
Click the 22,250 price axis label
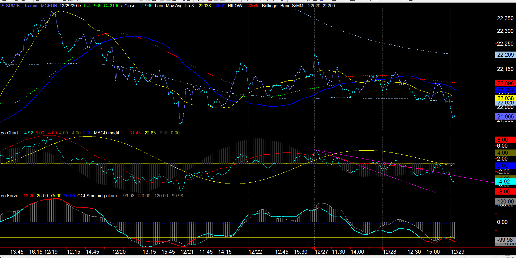tap(505, 44)
